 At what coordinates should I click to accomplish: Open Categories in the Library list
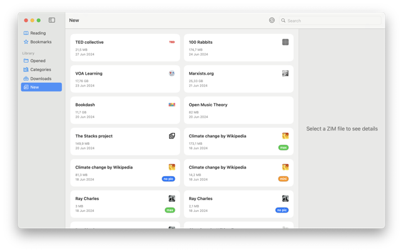(41, 70)
